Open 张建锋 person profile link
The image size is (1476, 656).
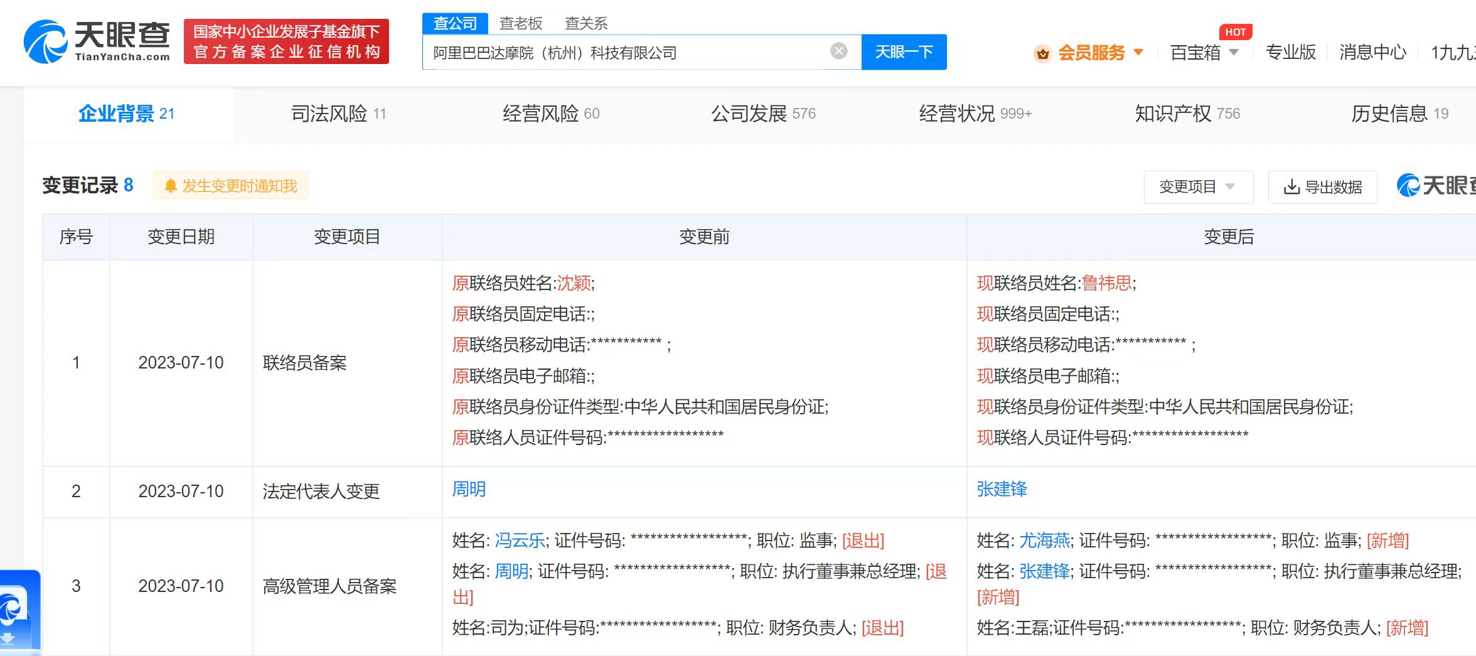click(1002, 490)
